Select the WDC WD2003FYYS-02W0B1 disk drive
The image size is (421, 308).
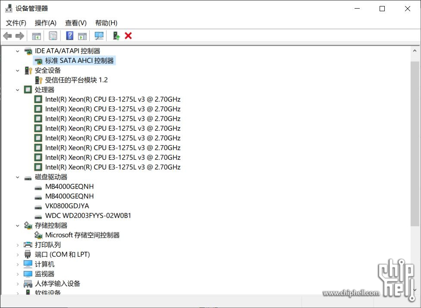[88, 215]
